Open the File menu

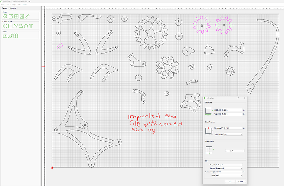[x=2, y=5]
